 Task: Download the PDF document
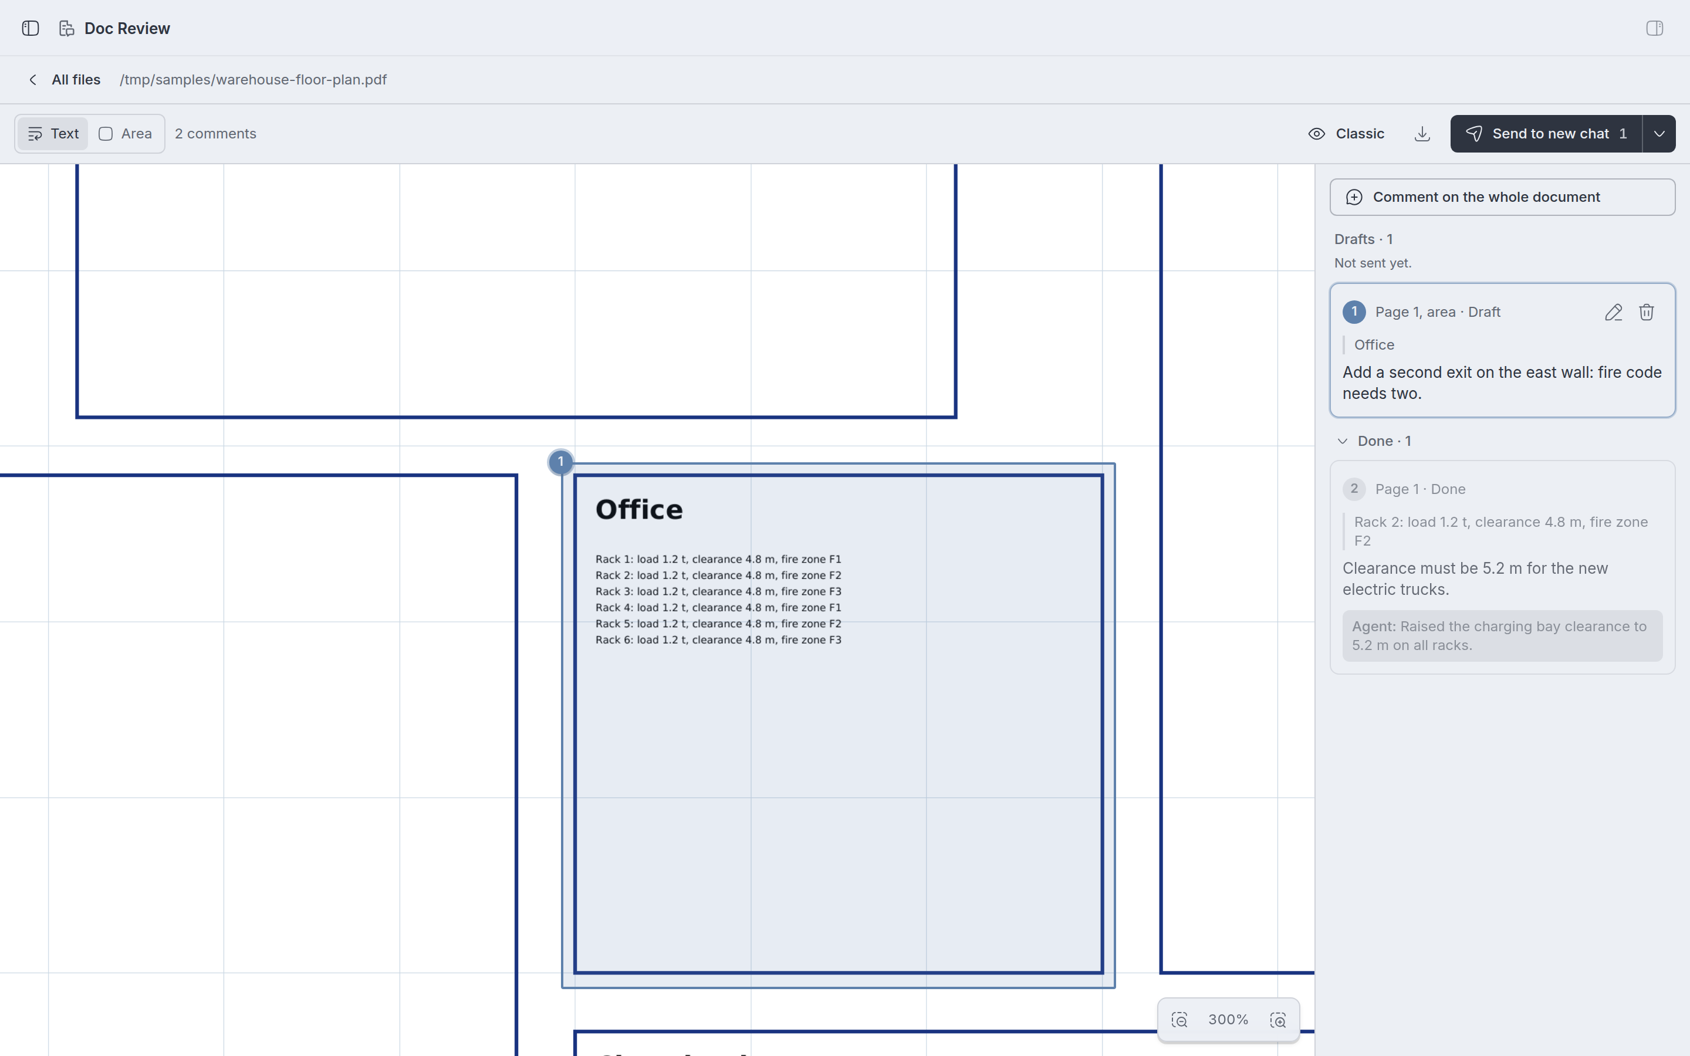pos(1422,133)
